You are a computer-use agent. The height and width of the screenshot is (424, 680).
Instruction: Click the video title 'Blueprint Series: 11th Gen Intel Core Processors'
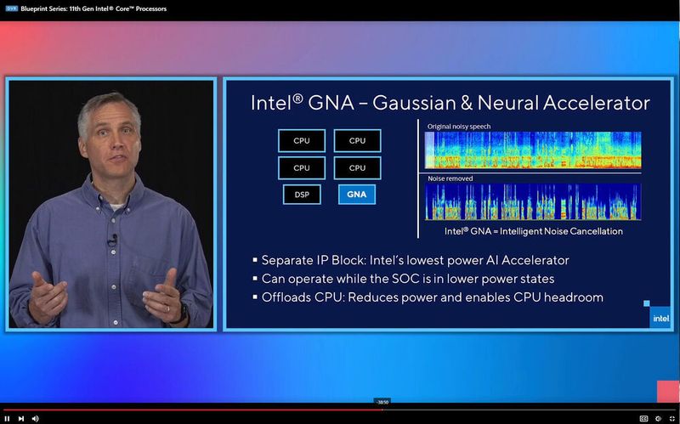pyautogui.click(x=93, y=8)
